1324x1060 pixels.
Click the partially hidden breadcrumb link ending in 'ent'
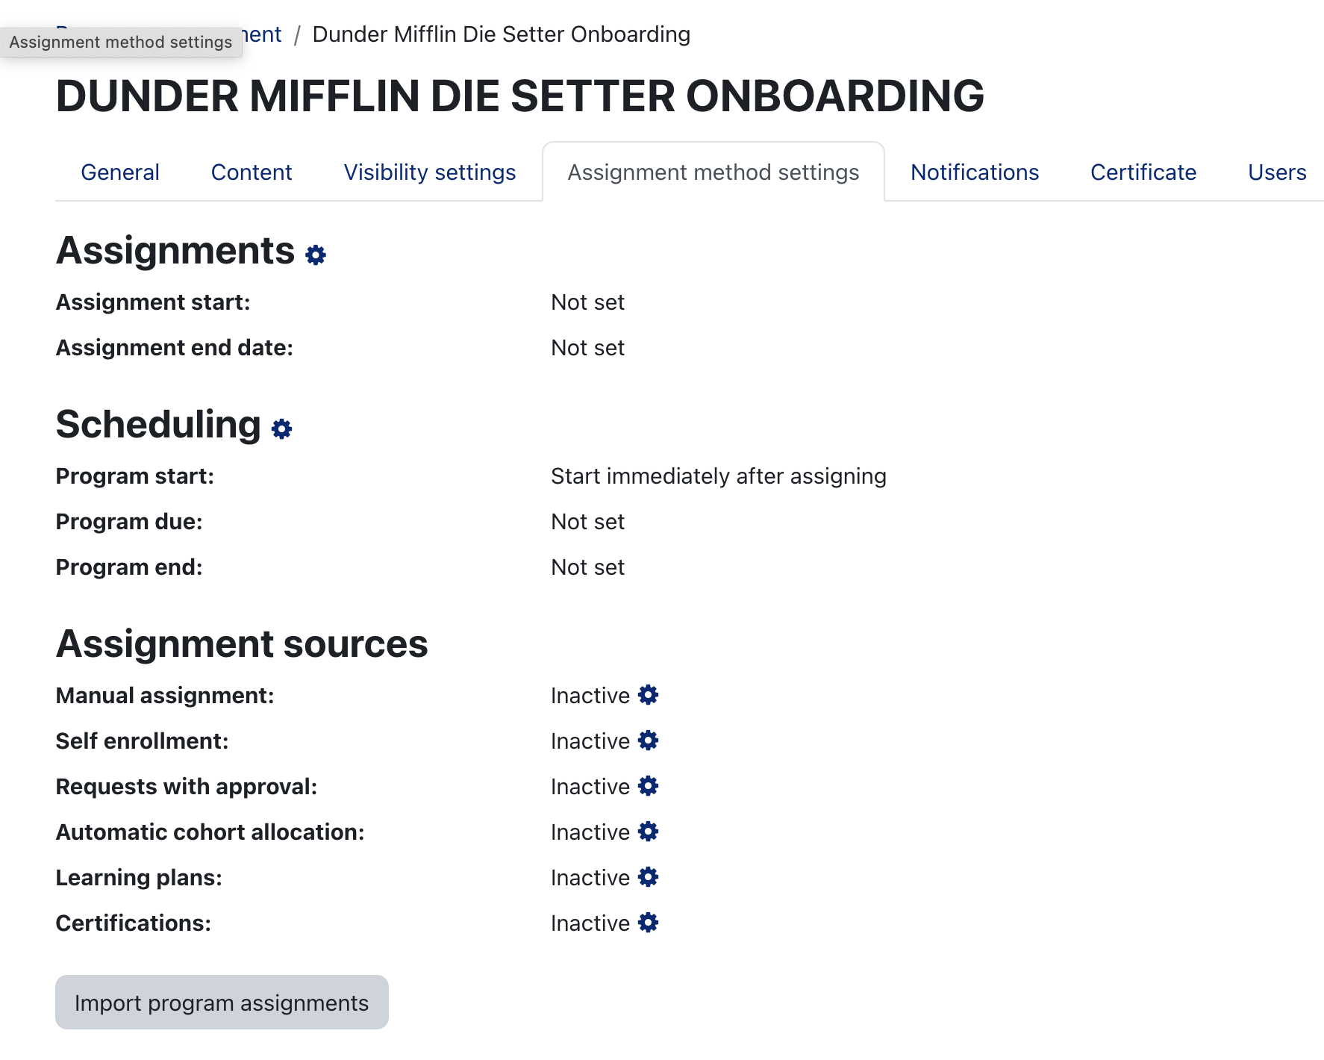pyautogui.click(x=262, y=34)
